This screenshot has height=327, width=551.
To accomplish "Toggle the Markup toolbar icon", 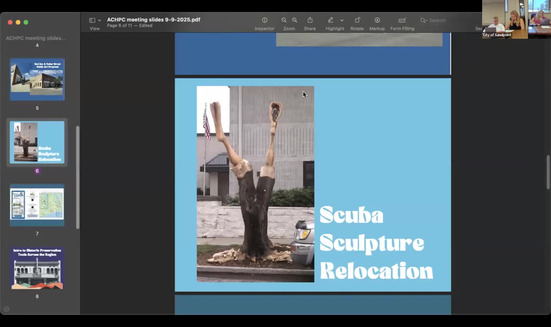I will [x=377, y=20].
